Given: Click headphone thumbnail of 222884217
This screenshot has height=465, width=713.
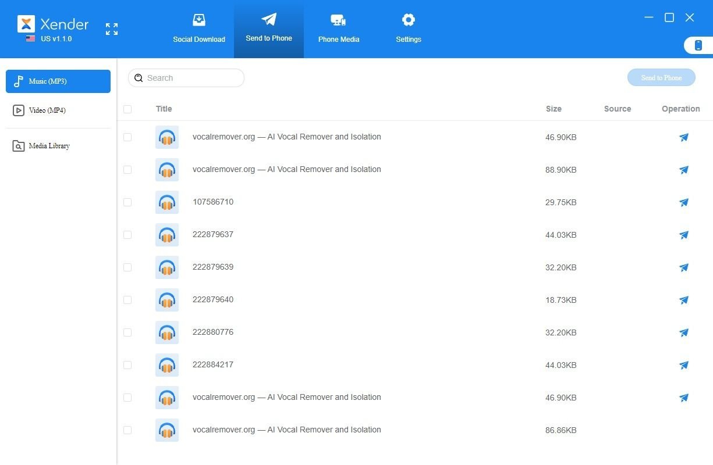Looking at the screenshot, I should point(167,365).
